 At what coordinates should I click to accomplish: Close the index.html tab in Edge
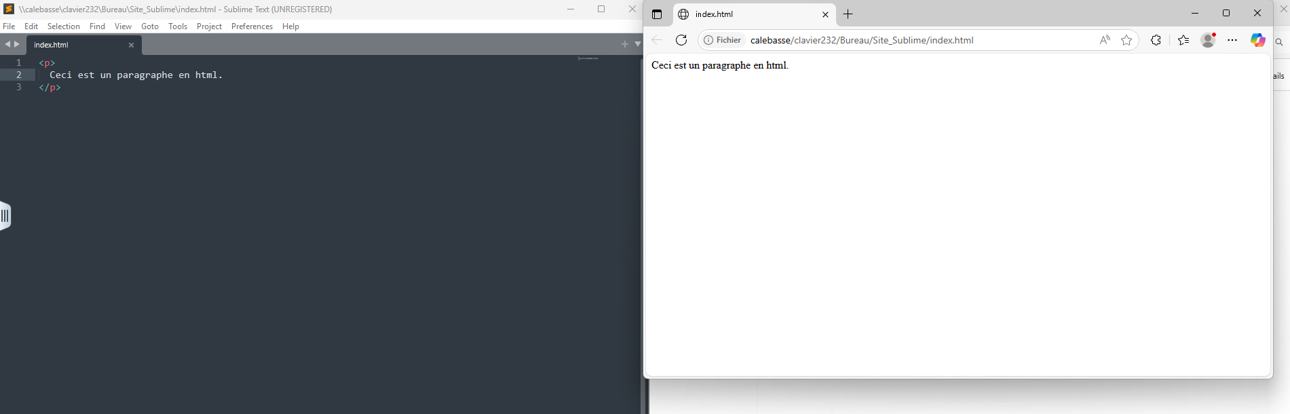pyautogui.click(x=825, y=14)
